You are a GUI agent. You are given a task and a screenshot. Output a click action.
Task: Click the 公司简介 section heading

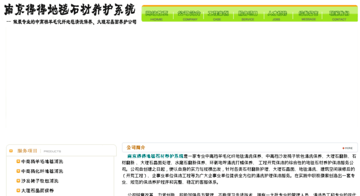pos(136,147)
